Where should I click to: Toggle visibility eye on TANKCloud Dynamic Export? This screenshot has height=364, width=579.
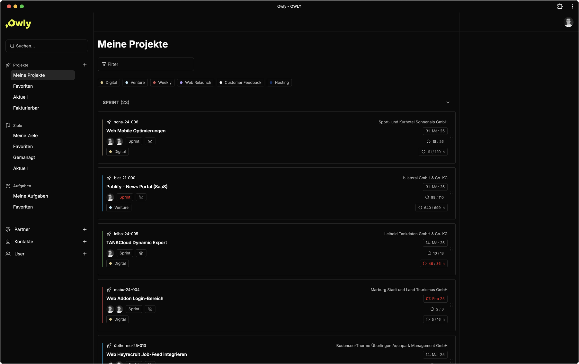(x=141, y=253)
